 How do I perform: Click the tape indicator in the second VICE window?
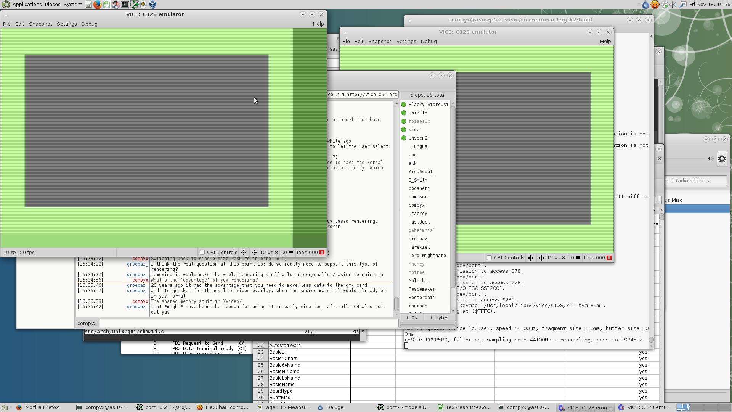point(609,258)
